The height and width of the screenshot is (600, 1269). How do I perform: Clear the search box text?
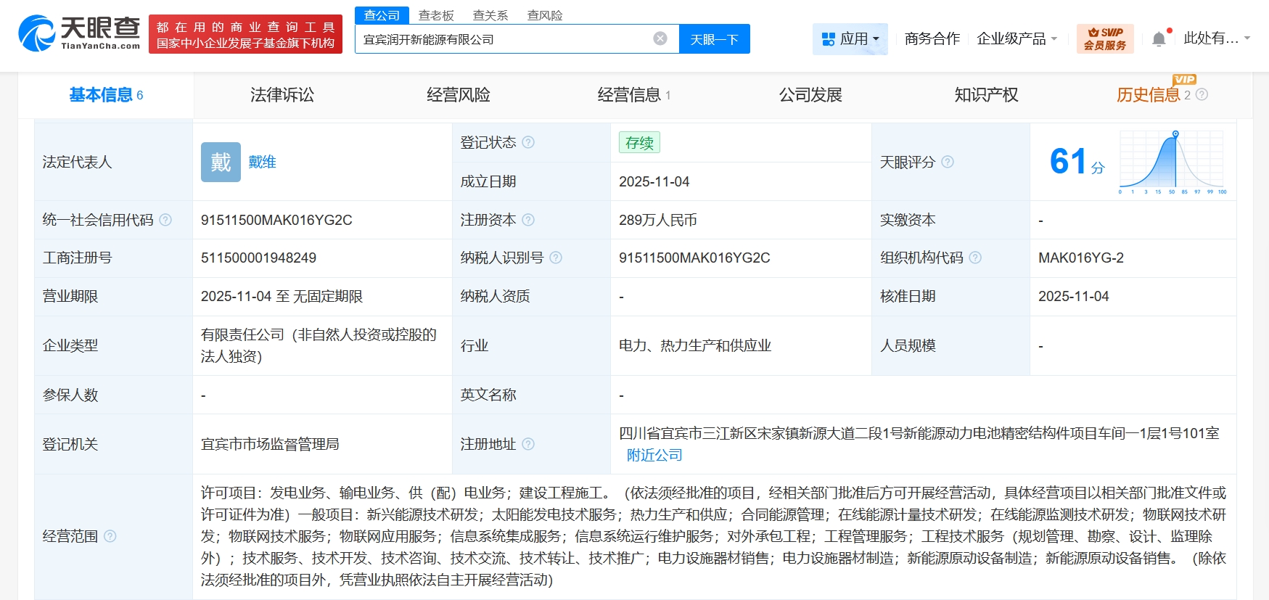660,38
